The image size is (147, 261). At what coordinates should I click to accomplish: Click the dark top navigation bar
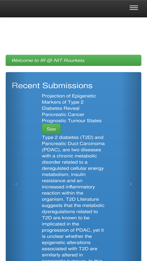tap(74, 9)
